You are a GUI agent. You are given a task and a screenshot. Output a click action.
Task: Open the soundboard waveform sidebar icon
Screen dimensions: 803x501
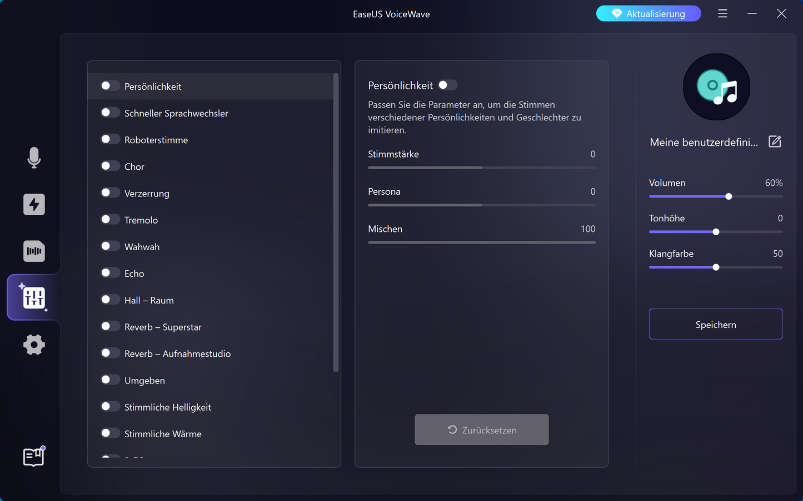(34, 251)
